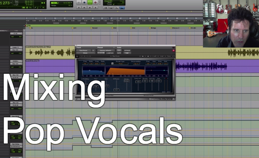This screenshot has height=158, width=259.
Task: Click the Bridge marker in markers ruler
Action: pyautogui.click(x=153, y=28)
